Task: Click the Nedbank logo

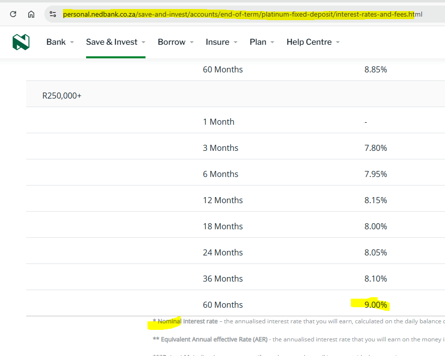Action: [x=21, y=42]
